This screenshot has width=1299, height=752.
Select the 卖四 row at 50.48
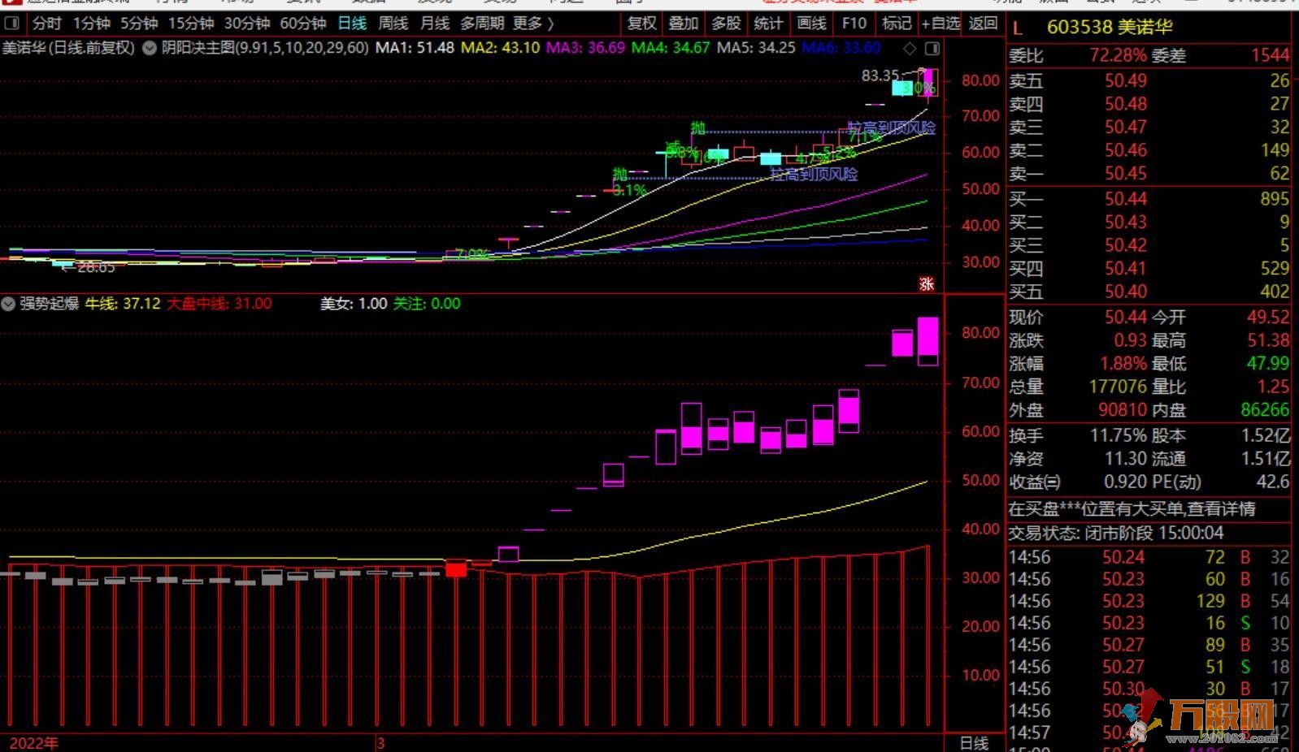pos(1149,104)
